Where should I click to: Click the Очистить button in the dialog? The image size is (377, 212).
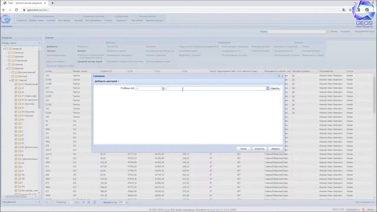pos(259,149)
